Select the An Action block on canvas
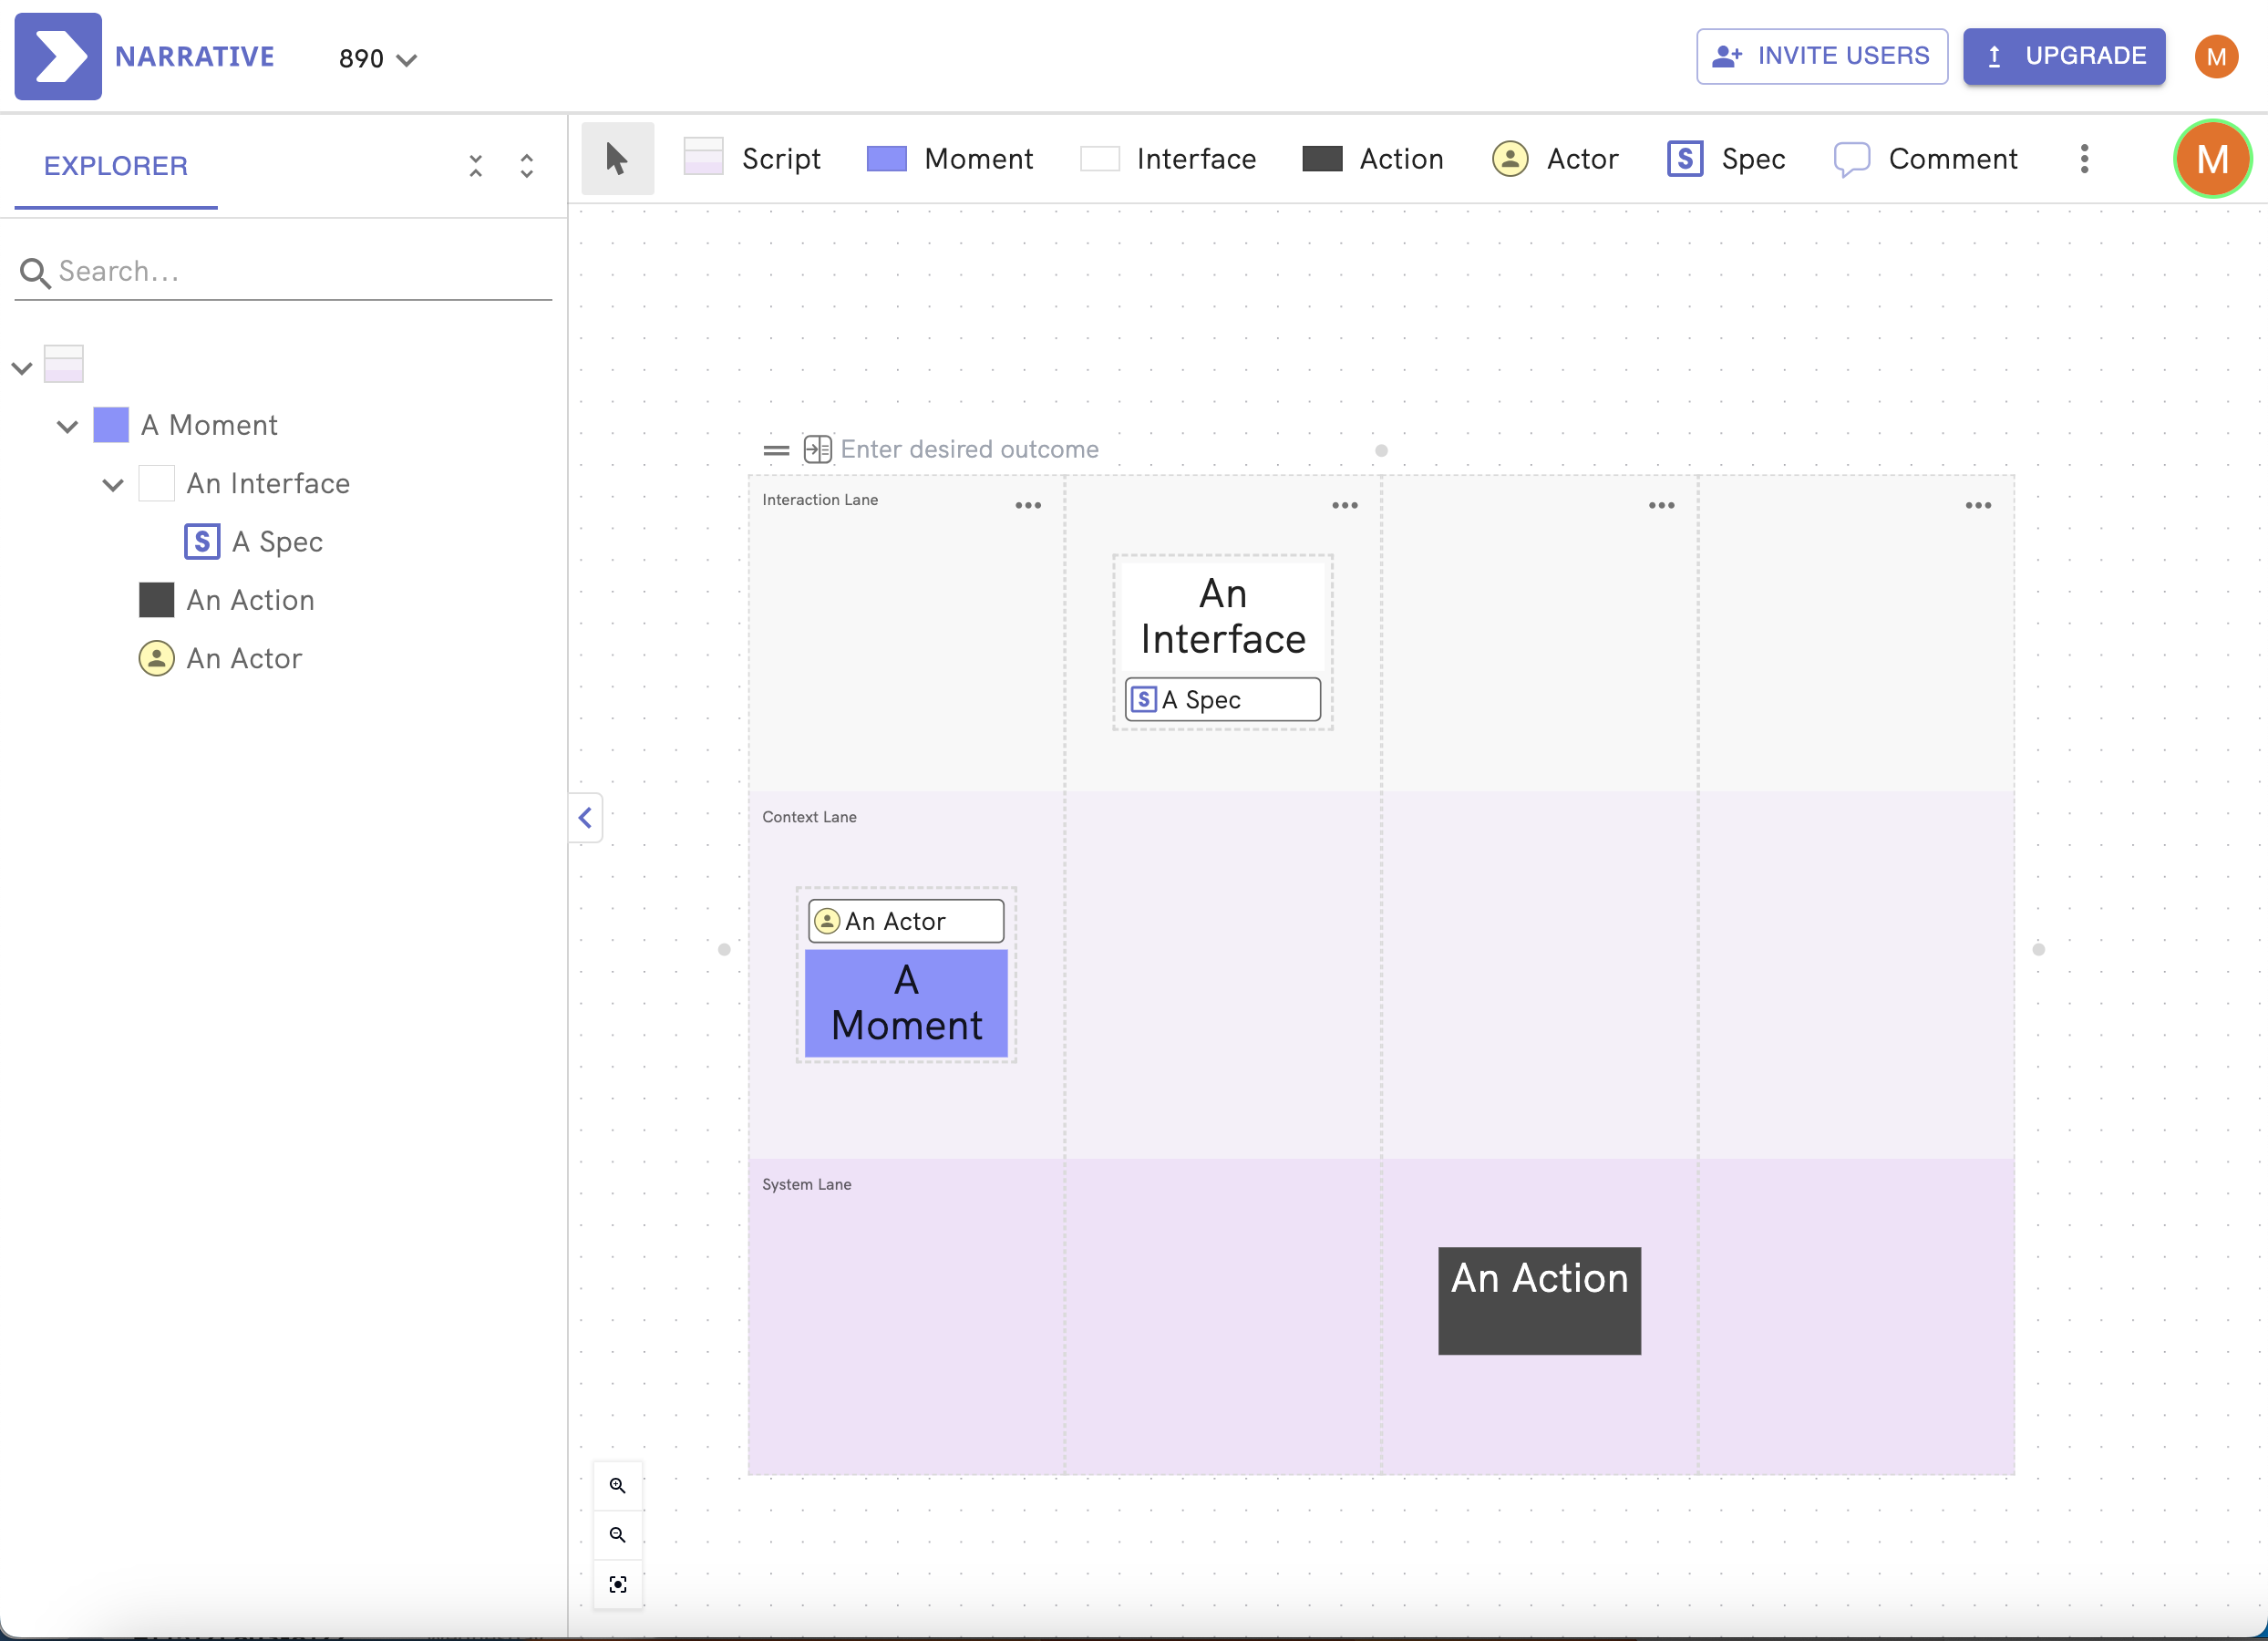 [1539, 1301]
